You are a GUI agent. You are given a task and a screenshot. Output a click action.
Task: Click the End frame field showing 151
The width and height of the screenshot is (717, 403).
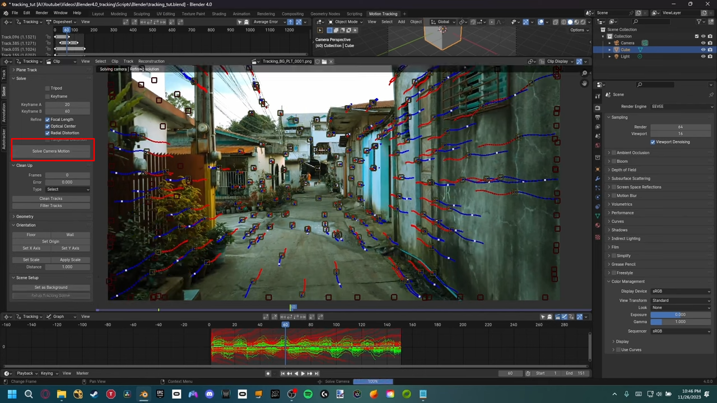point(575,373)
